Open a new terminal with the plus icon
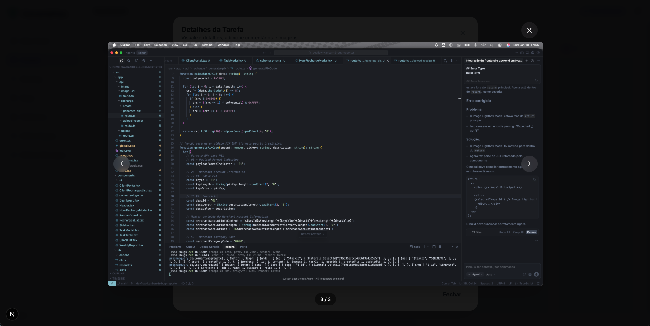The image size is (650, 326). coord(424,247)
